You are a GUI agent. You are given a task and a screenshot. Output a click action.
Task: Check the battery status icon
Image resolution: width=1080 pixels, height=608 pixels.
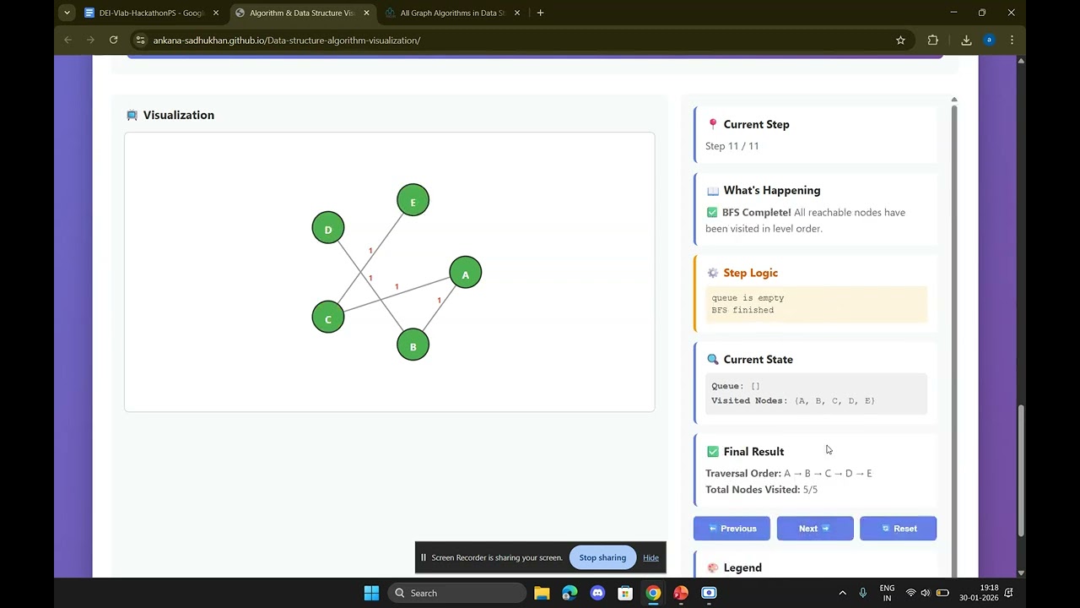click(942, 593)
